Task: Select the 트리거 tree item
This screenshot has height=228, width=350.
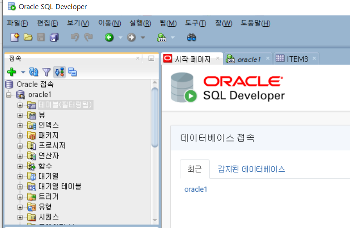Action: (49, 197)
